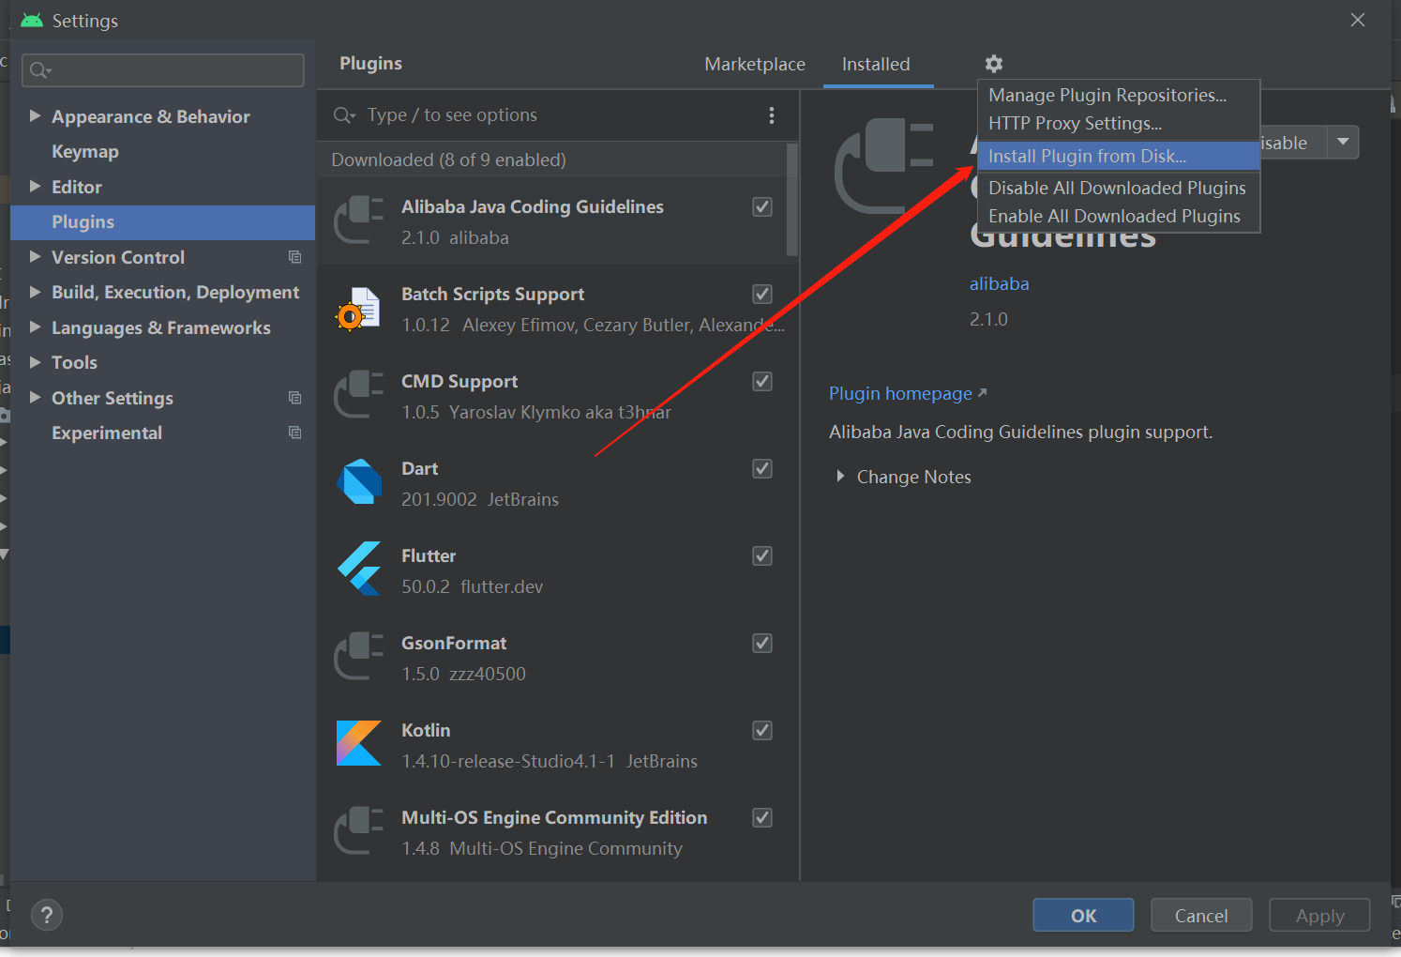Image resolution: width=1401 pixels, height=957 pixels.
Task: Switch to the Installed tab
Action: coord(876,64)
